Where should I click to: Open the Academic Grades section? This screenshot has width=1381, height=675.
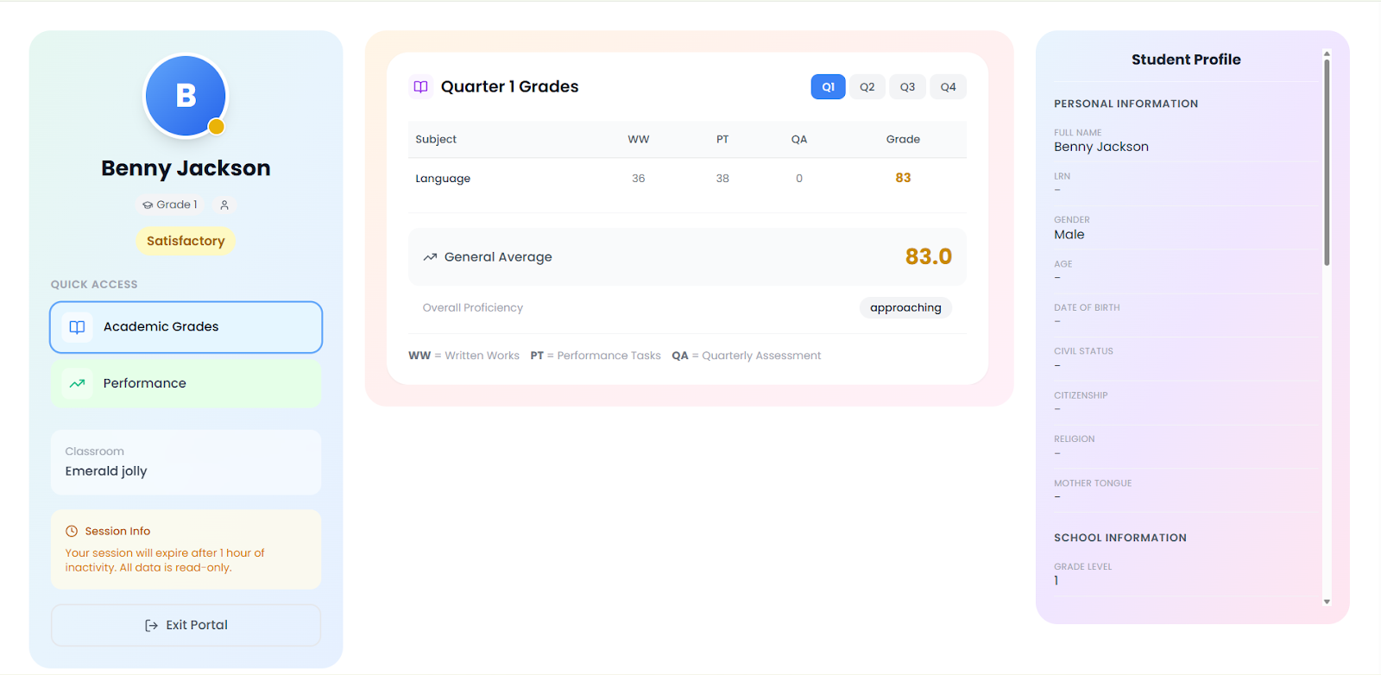tap(186, 327)
